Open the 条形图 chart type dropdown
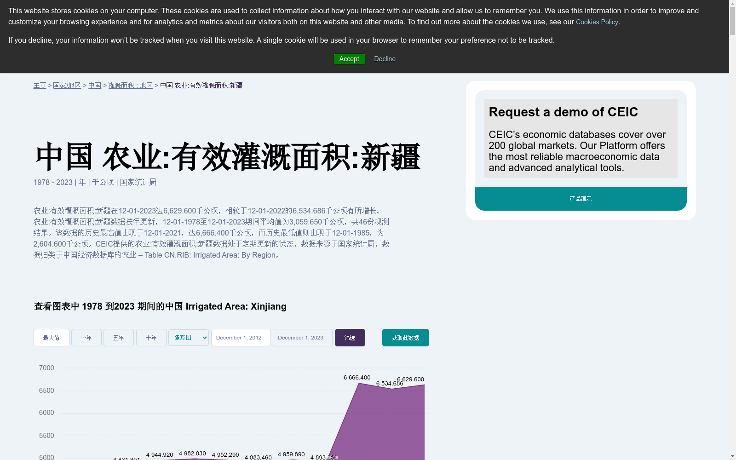 coord(189,338)
